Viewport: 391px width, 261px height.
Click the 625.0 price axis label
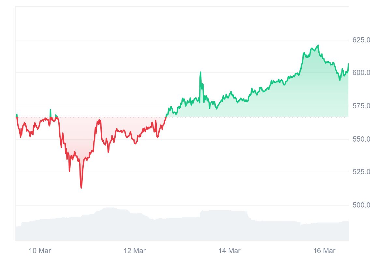(361, 40)
